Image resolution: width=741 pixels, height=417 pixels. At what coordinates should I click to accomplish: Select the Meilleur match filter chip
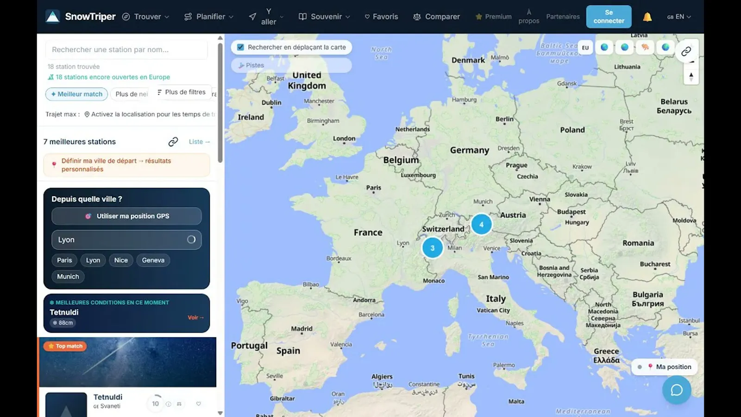click(76, 94)
